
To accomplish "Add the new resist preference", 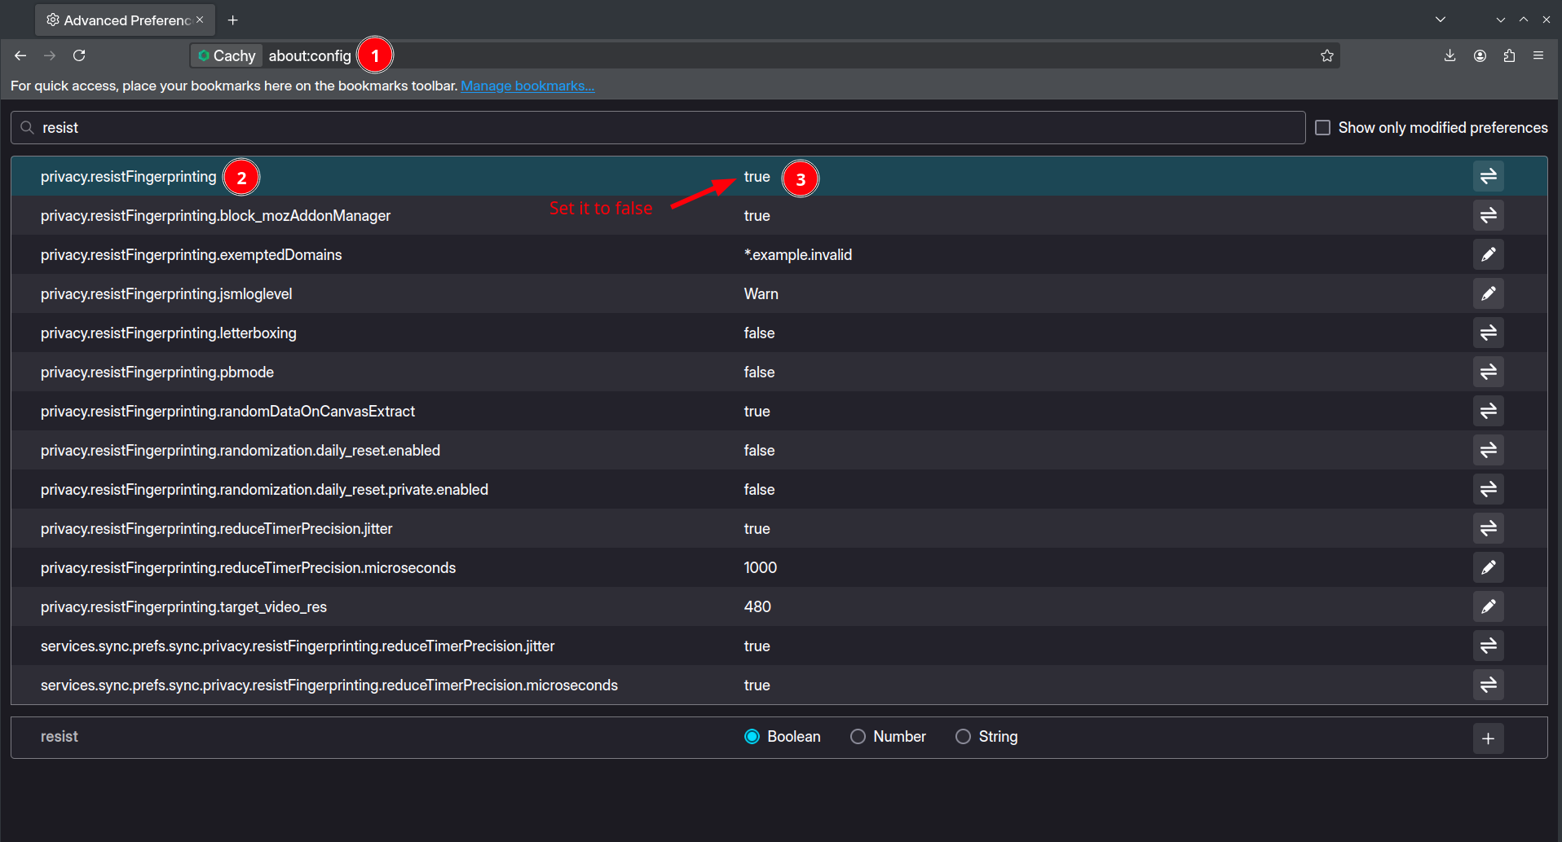I will click(1488, 738).
